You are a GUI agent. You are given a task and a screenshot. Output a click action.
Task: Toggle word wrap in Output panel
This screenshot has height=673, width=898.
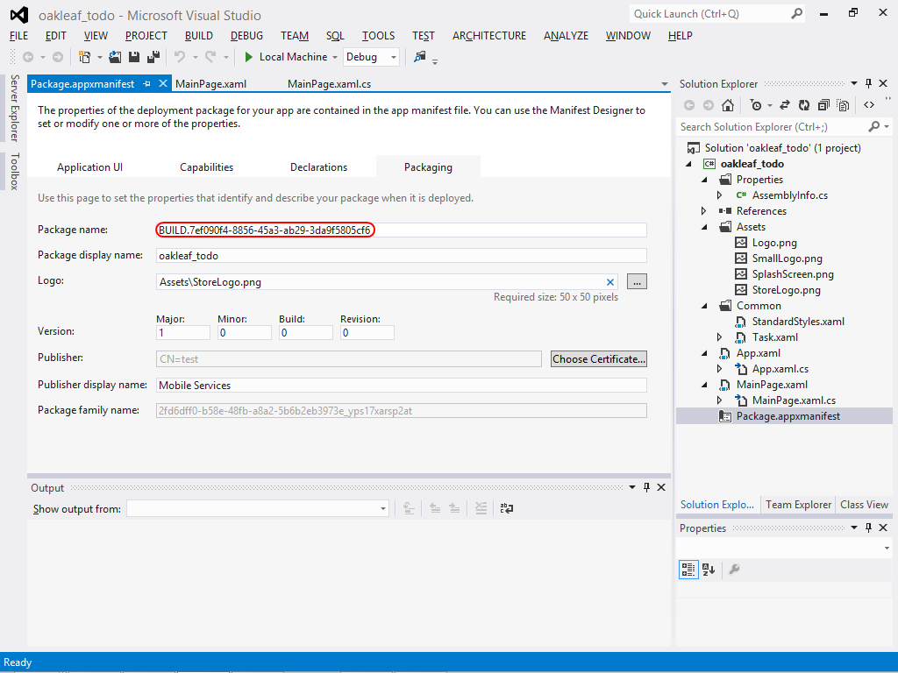coord(507,508)
